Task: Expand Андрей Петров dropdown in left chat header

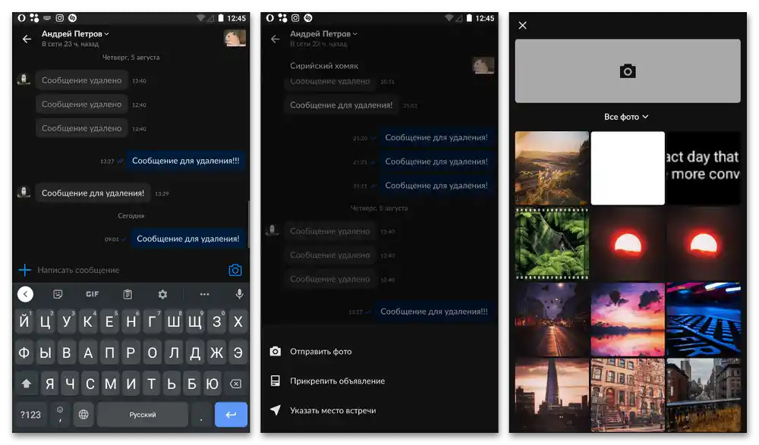Action: (75, 34)
